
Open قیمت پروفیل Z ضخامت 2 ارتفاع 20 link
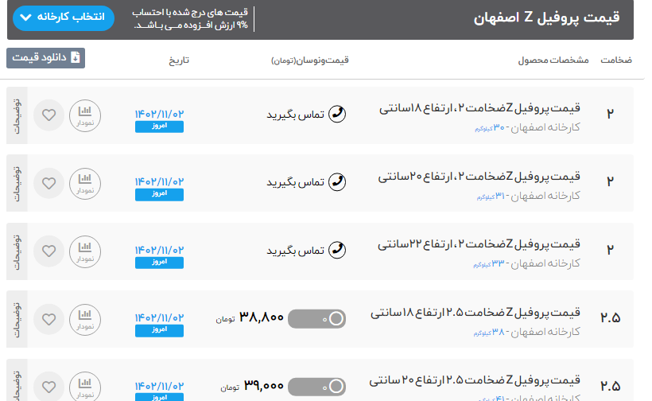point(479,176)
